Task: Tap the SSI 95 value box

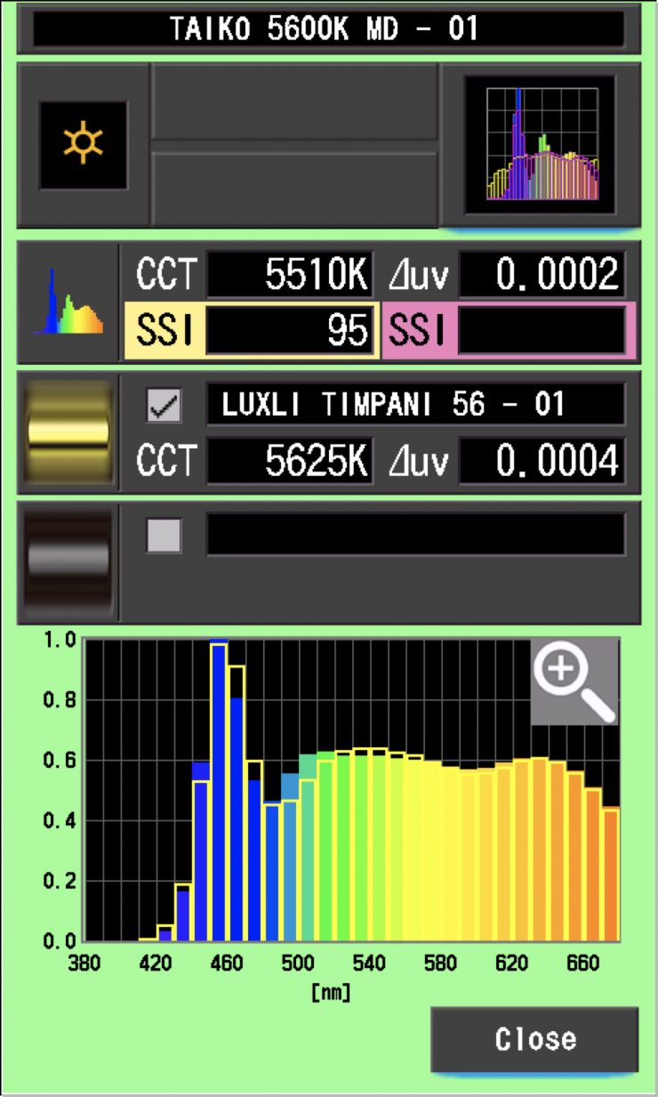Action: click(289, 330)
